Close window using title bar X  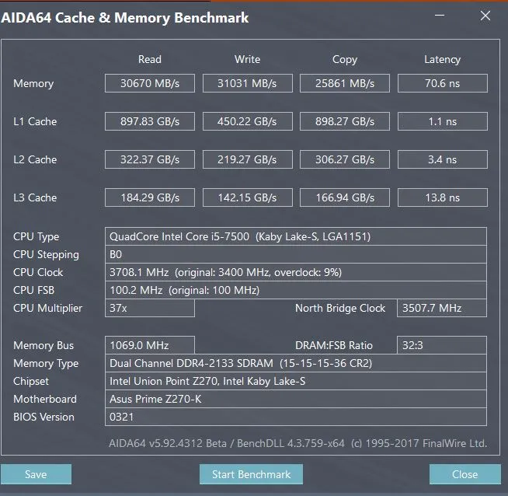(485, 16)
